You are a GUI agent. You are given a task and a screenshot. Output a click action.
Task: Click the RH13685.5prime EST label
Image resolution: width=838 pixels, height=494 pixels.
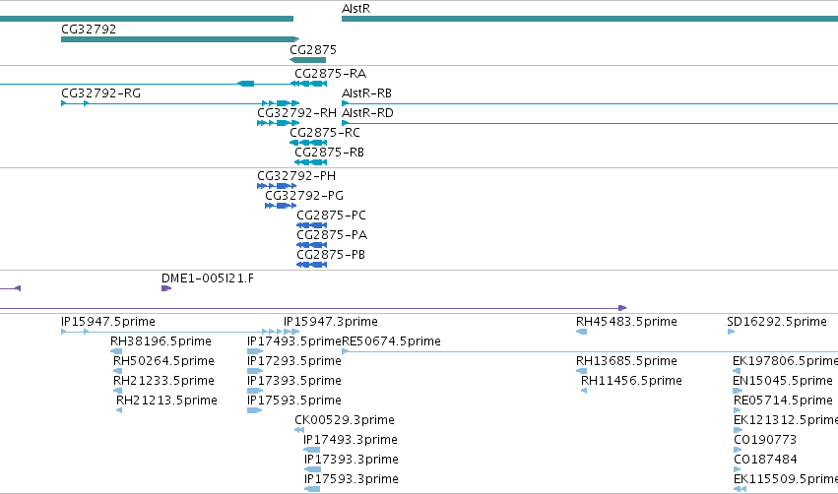[626, 361]
